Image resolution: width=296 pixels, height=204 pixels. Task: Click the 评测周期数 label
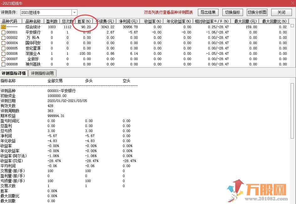pyautogui.click(x=10, y=111)
